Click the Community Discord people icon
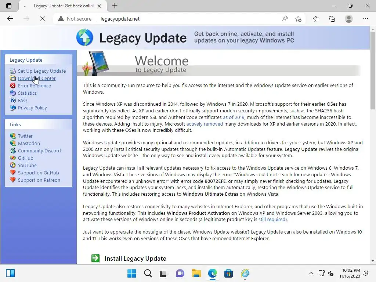 (x=13, y=151)
